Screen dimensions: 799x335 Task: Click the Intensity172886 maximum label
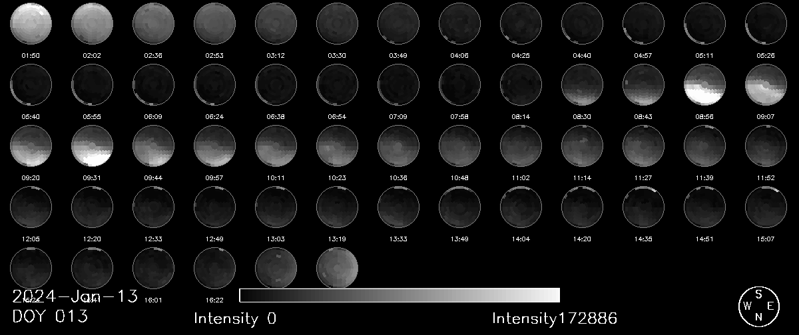(x=554, y=319)
